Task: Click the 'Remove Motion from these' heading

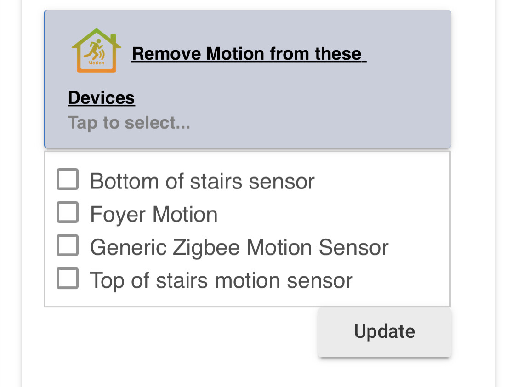Action: 249,54
